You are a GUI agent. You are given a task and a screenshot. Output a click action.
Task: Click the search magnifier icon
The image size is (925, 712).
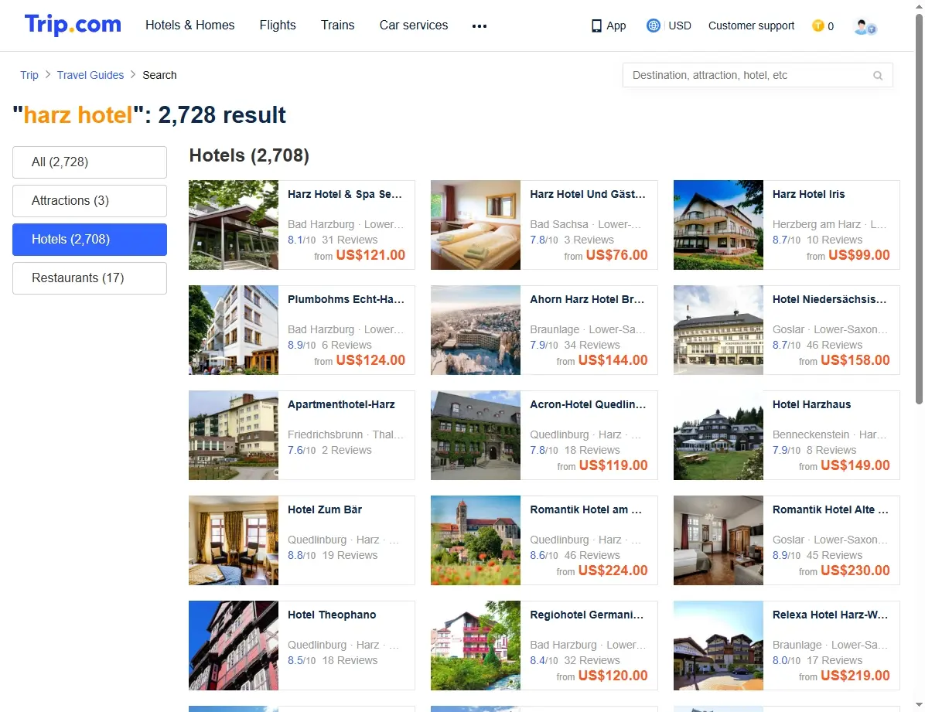click(x=878, y=76)
